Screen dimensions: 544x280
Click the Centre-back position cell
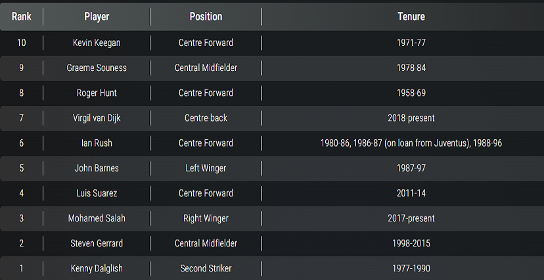point(206,118)
